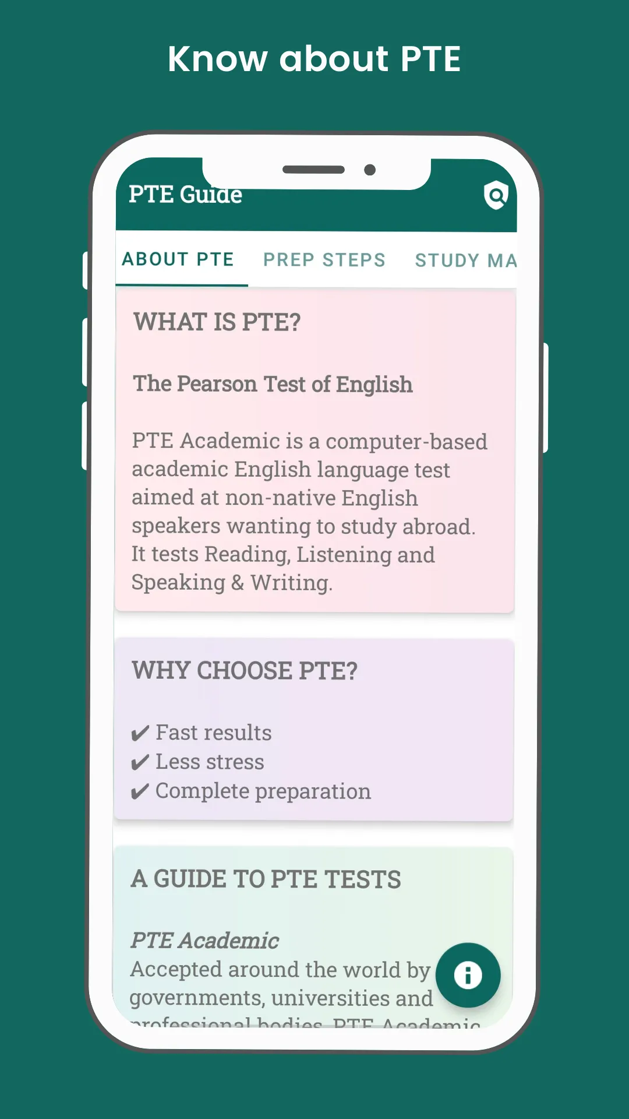Tap the Less stress checkmark icon

[140, 762]
